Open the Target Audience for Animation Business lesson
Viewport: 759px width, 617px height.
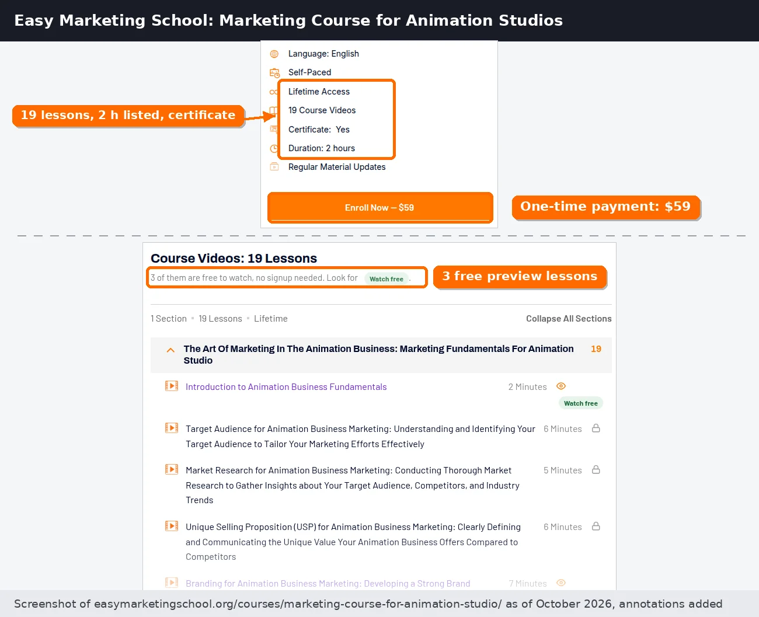(x=360, y=437)
